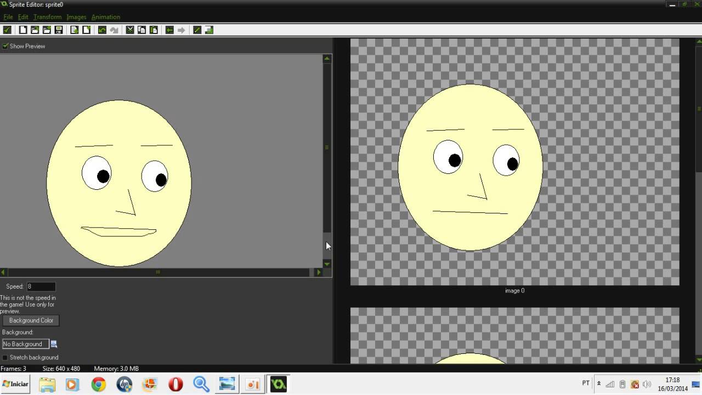The width and height of the screenshot is (702, 395).
Task: Click the preview's vertical scrollbar thumb
Action: (327, 147)
